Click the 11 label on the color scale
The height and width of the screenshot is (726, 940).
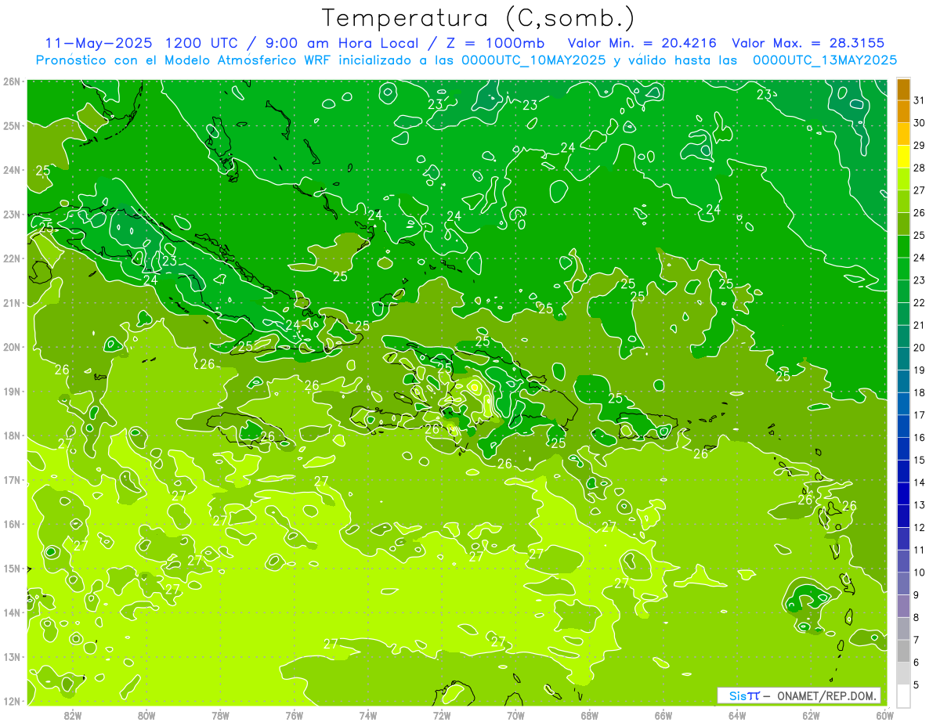(920, 550)
